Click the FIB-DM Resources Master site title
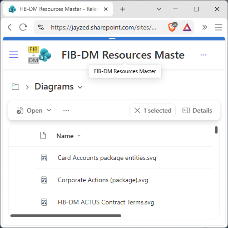Viewport: 228px width, 228px height. pyautogui.click(x=123, y=55)
